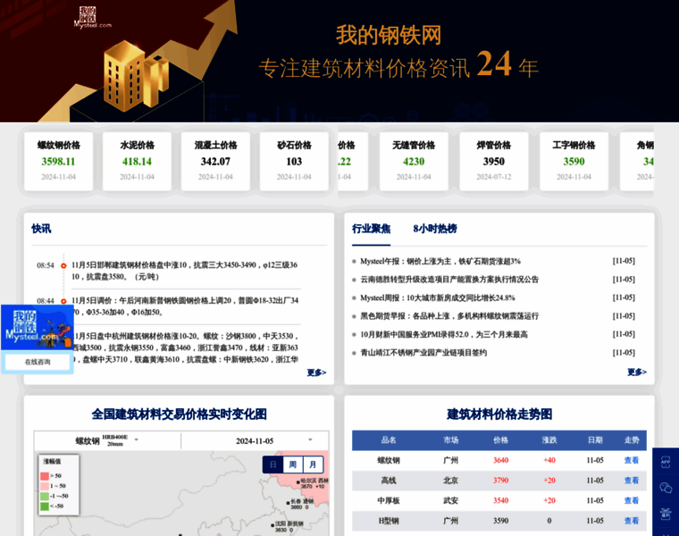Screen dimensions: 679x536
Task: Open news Mysteel午报：钢价上涨为主
Action: (x=440, y=262)
